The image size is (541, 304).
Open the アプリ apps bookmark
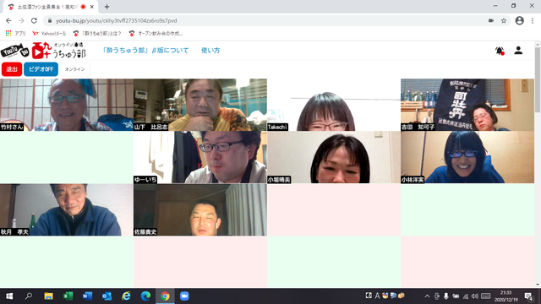coord(16,34)
